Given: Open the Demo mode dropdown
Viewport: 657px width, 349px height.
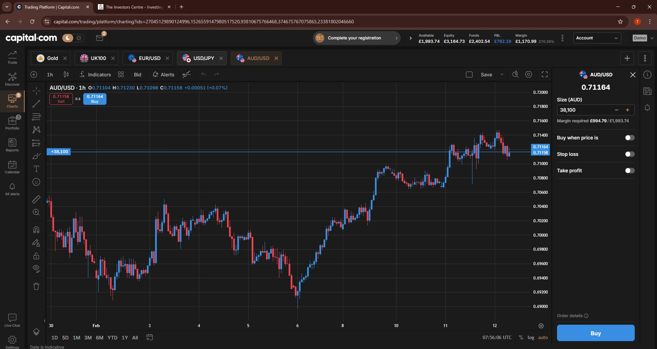Looking at the screenshot, I should coord(643,38).
